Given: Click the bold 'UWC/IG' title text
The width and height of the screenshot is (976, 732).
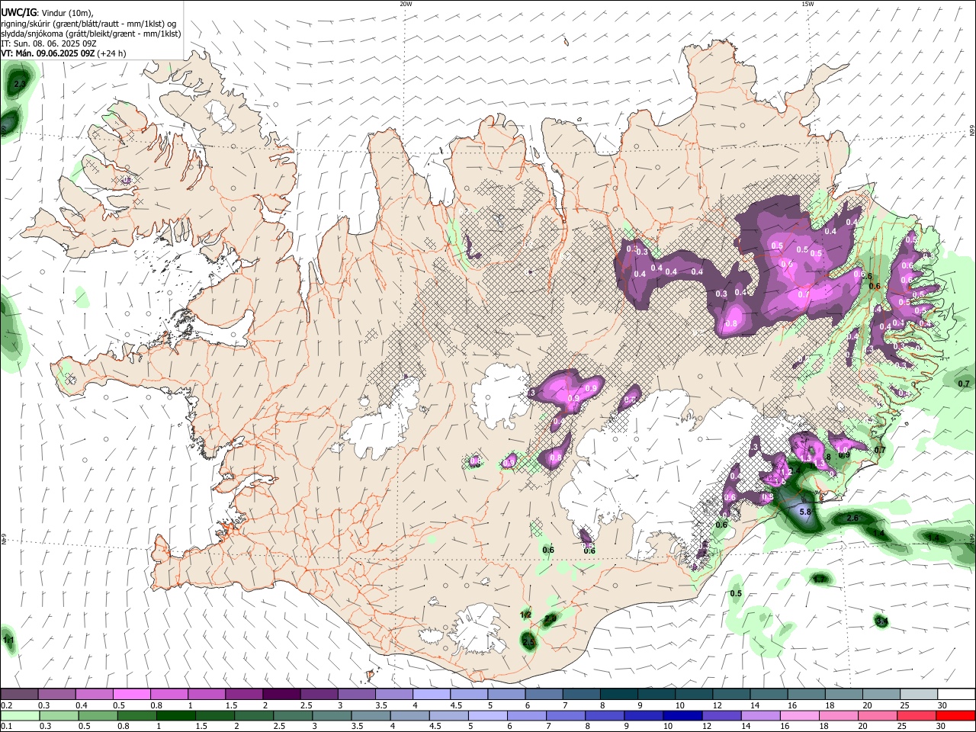Looking at the screenshot, I should (x=18, y=13).
